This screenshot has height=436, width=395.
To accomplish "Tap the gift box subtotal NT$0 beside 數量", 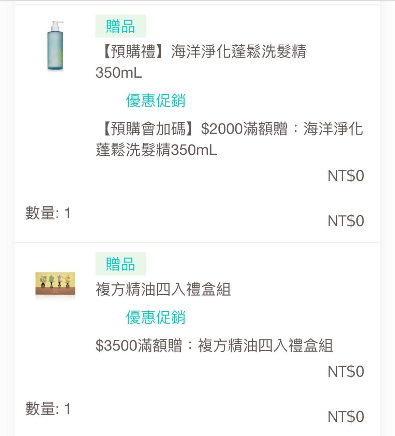I will (346, 416).
